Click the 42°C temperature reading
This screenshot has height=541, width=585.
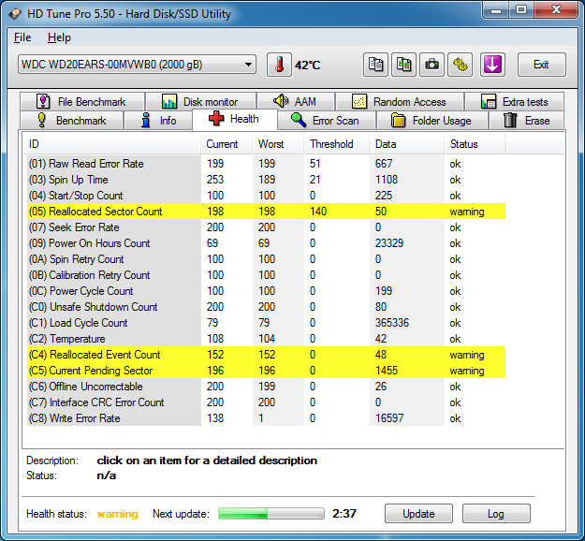(x=307, y=66)
